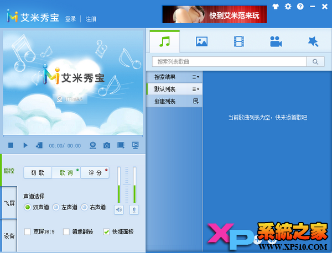Select the 右声道 radio button

(84, 207)
